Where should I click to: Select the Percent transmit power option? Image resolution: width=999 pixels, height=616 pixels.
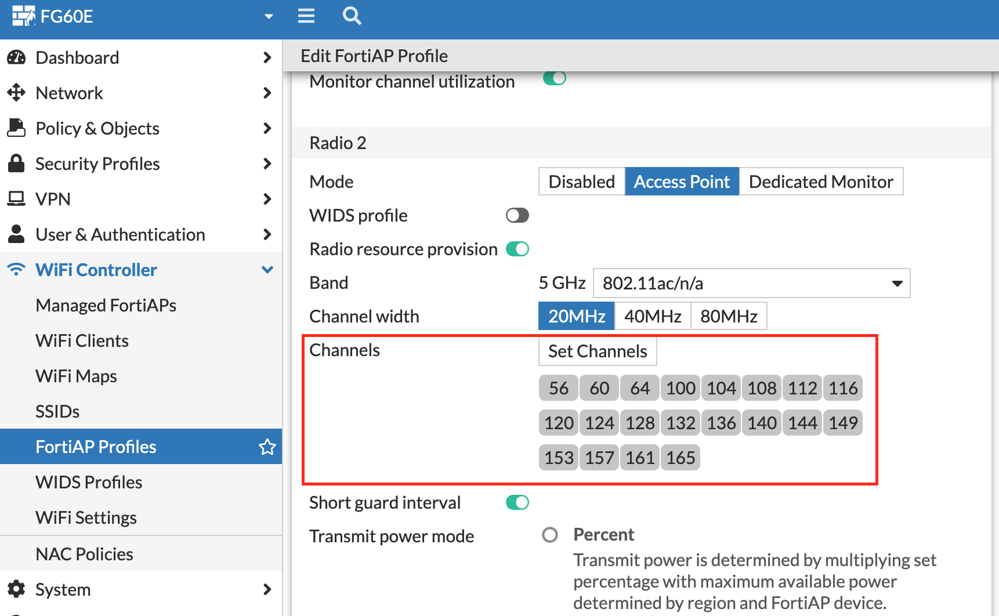pyautogui.click(x=550, y=534)
